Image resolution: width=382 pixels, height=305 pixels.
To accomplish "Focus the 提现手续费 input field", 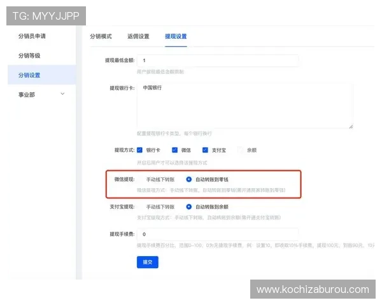I will pos(218,234).
